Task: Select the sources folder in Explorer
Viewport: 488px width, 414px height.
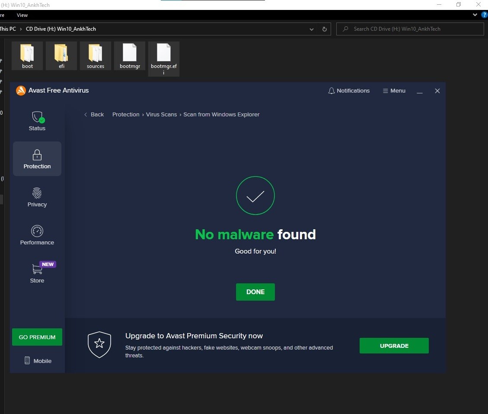Action: (x=96, y=56)
